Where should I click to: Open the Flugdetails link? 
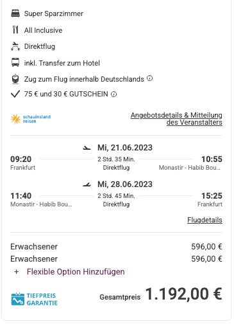(x=205, y=220)
